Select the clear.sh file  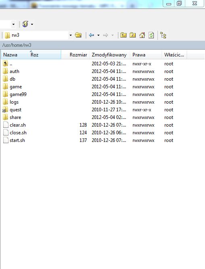tap(18, 125)
